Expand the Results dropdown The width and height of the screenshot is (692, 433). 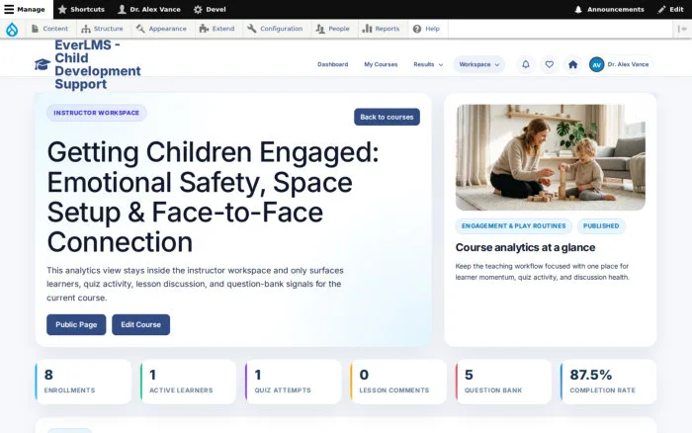pos(428,64)
